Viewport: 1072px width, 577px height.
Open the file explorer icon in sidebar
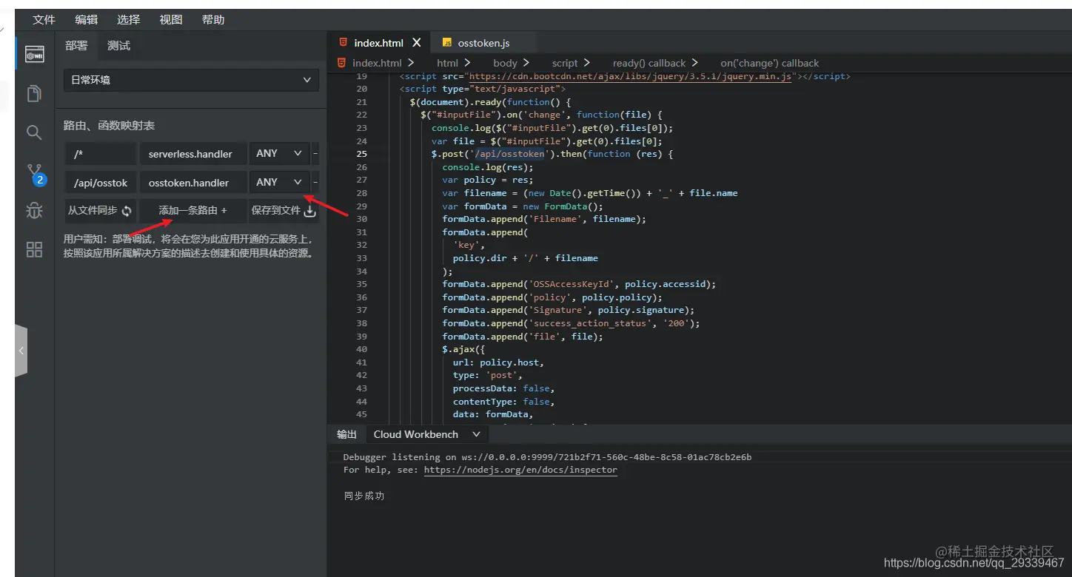tap(34, 93)
